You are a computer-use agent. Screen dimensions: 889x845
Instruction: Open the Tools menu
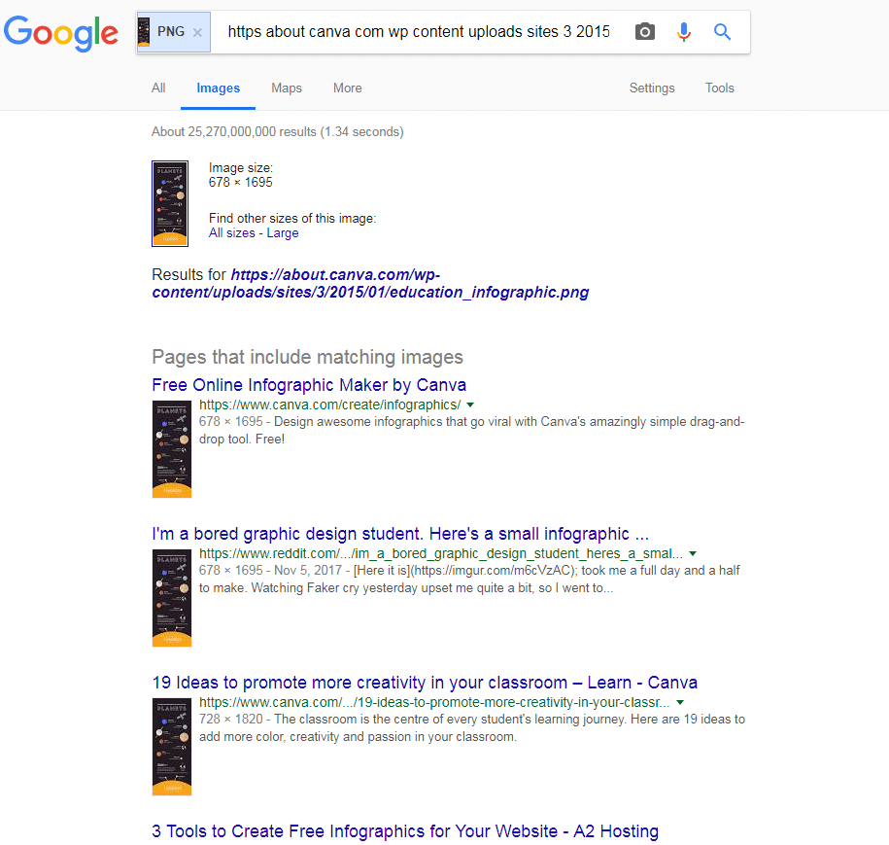click(x=720, y=88)
